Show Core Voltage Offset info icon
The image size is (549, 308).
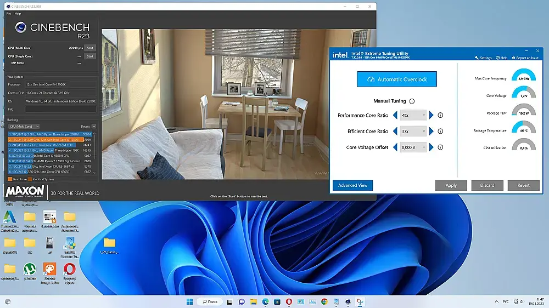tap(440, 147)
